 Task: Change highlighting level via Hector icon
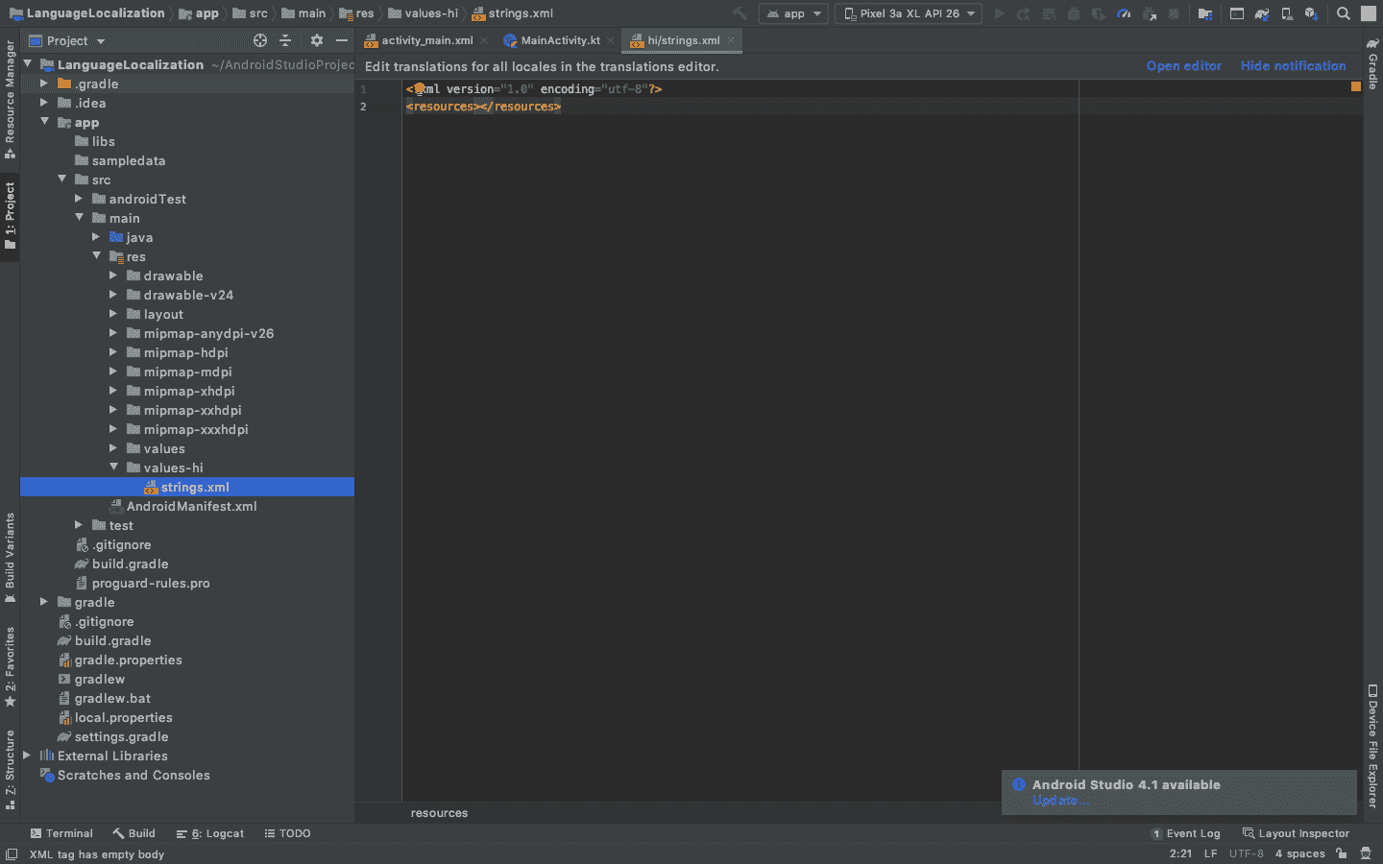coord(1366,854)
